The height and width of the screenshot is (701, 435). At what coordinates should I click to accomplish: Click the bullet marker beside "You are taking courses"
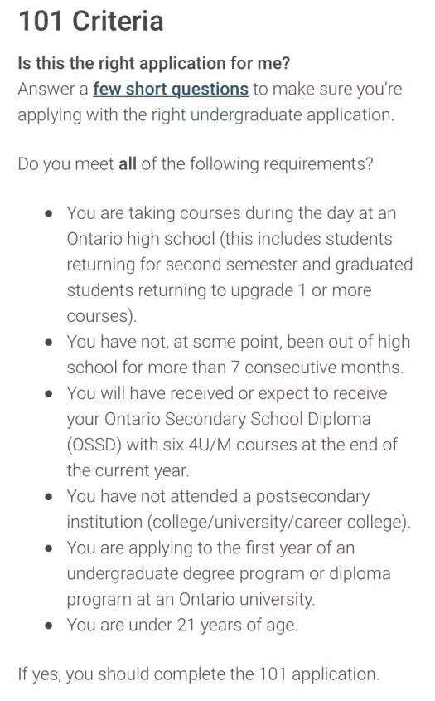tap(49, 213)
